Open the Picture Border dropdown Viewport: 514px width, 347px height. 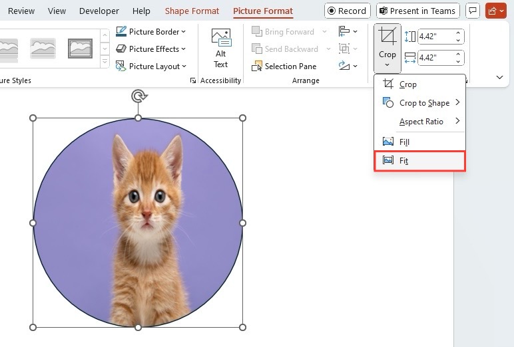[150, 32]
